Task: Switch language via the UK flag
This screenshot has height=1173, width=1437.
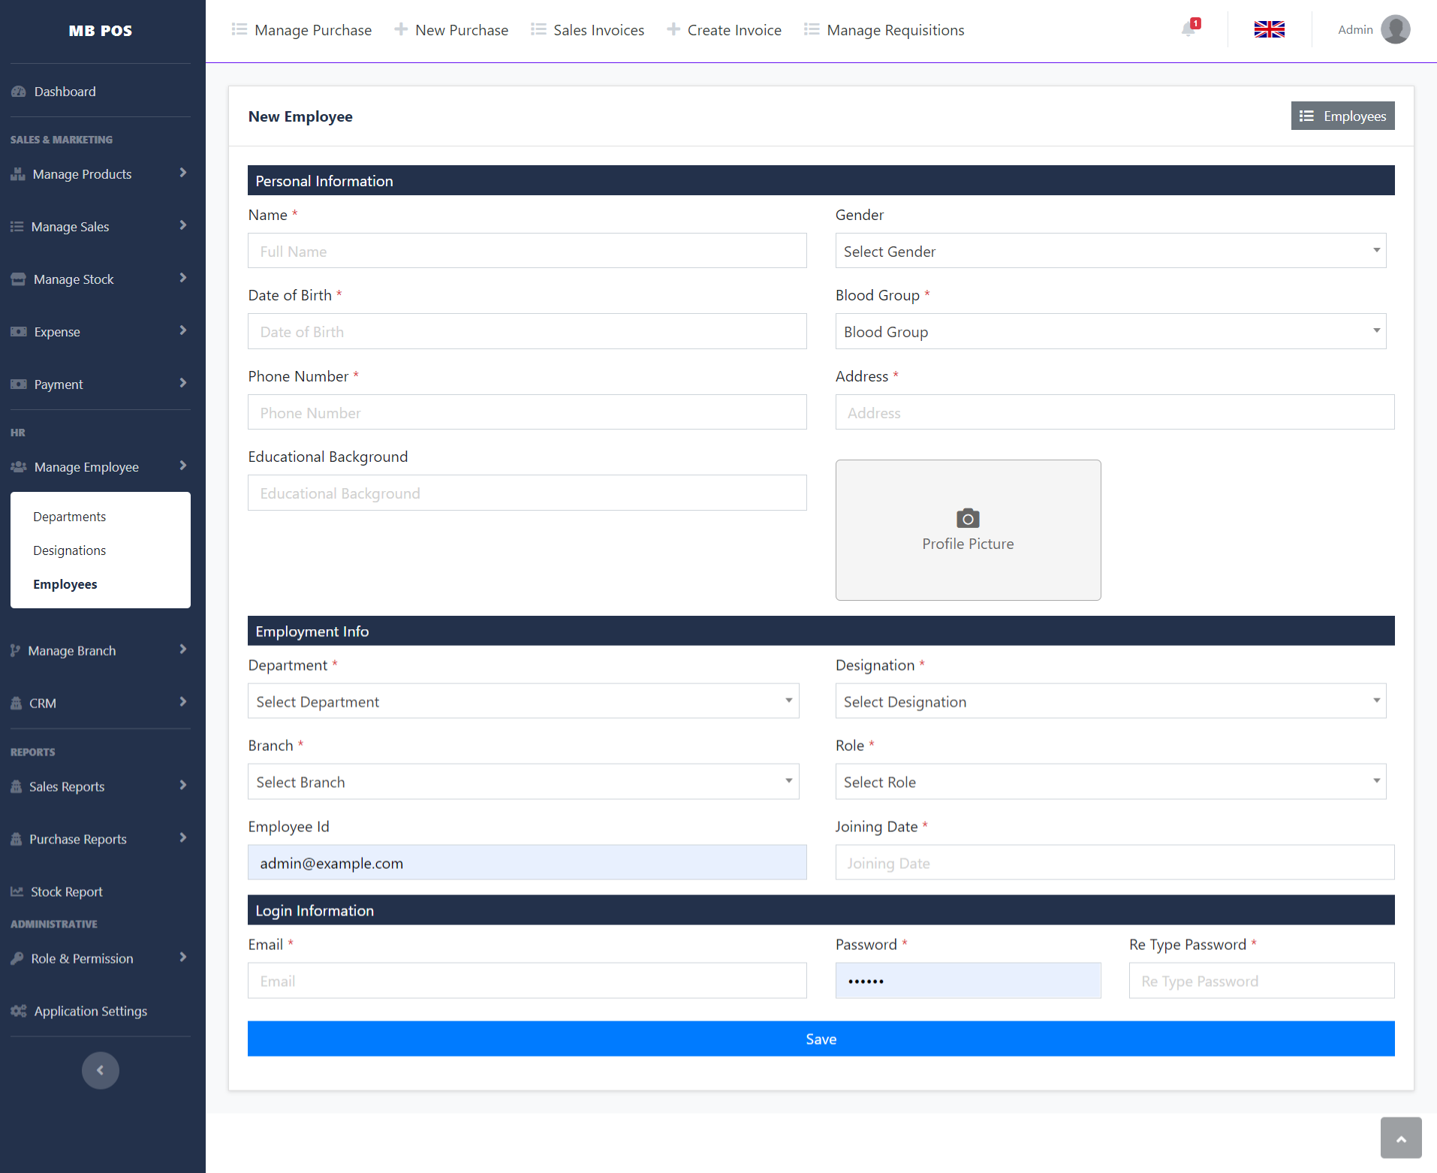Action: point(1268,29)
